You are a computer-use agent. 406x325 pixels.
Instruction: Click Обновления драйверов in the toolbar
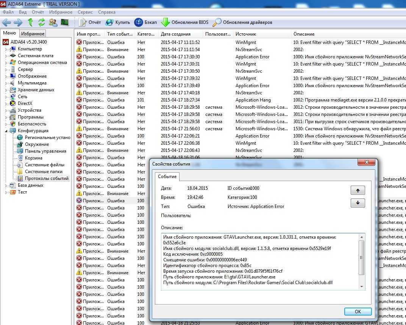point(242,22)
